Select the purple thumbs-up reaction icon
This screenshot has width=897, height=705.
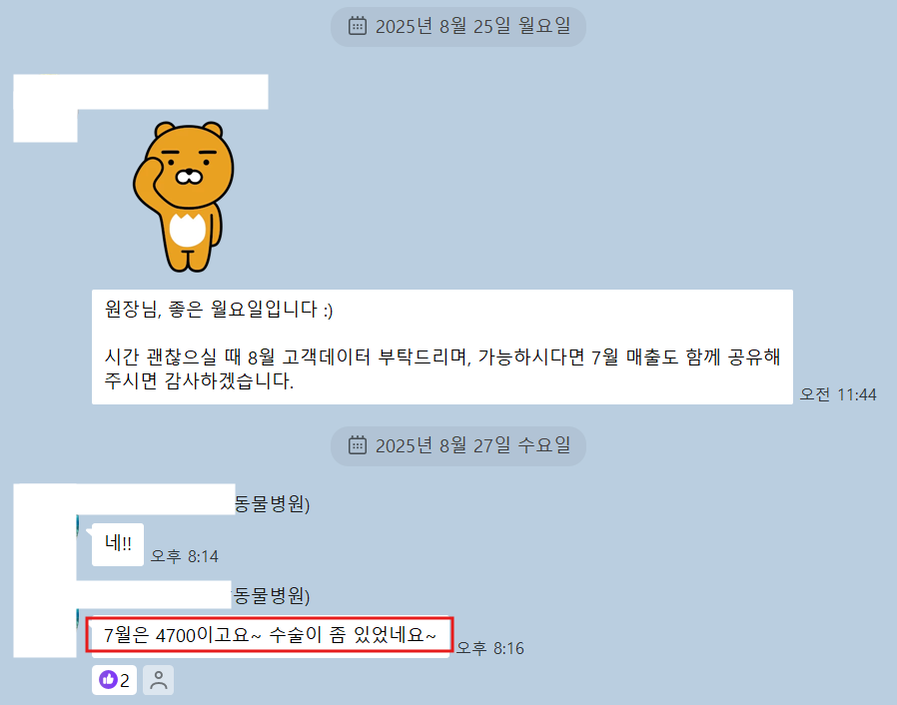coord(108,680)
